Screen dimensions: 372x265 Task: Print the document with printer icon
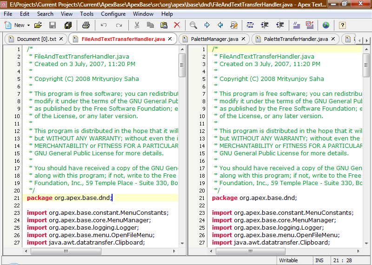coord(86,25)
